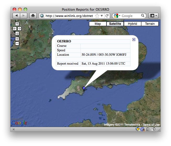The height and width of the screenshot is (146, 171).
Task: Select the date Sat, 13 Aug 2011 13:06:00 UTC
Action: click(103, 64)
